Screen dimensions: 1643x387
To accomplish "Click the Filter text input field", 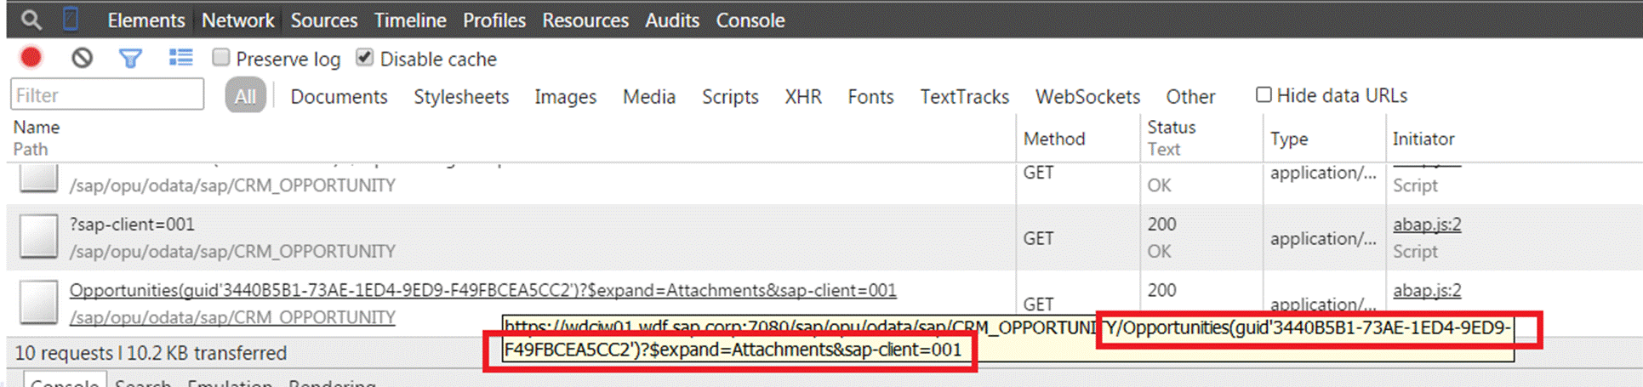I will [x=107, y=94].
